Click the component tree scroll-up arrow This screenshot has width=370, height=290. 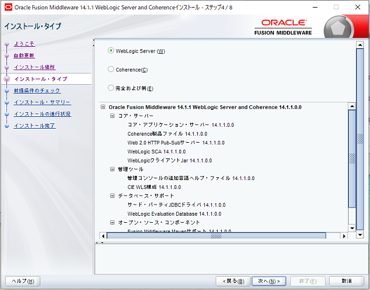tap(352, 106)
